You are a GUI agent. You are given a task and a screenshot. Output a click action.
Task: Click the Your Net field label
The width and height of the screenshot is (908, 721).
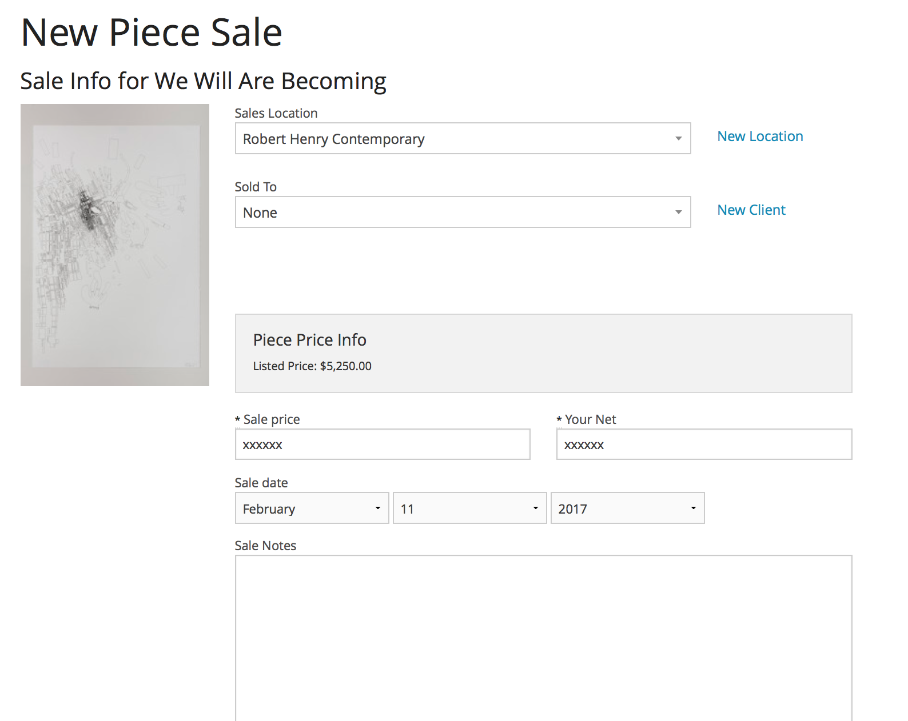590,419
